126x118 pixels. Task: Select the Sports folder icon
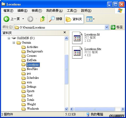click(24, 91)
